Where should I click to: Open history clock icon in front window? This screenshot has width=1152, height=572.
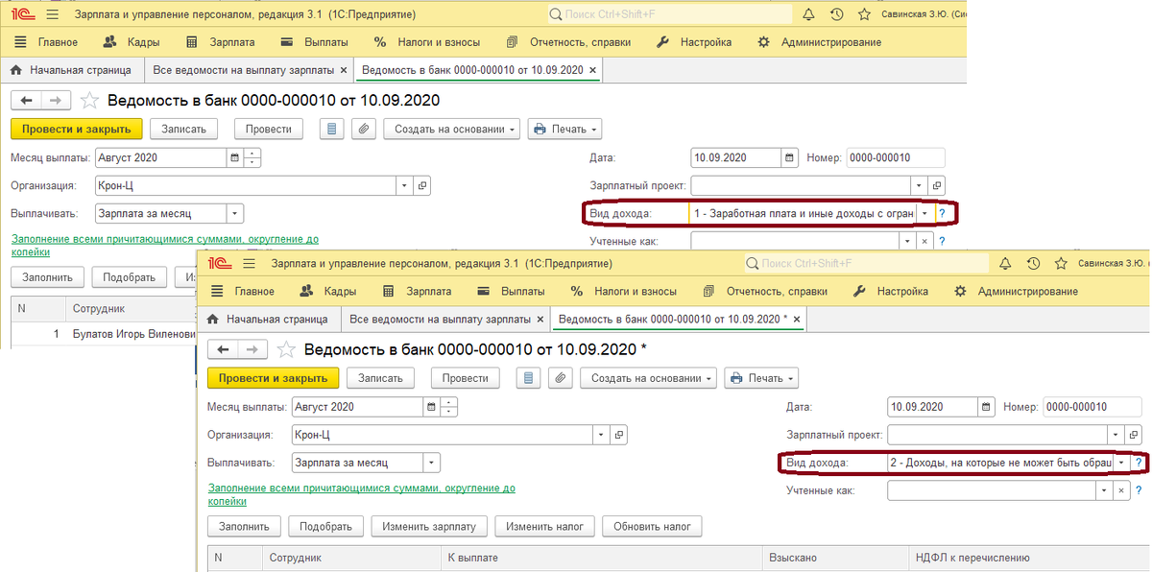click(1034, 263)
